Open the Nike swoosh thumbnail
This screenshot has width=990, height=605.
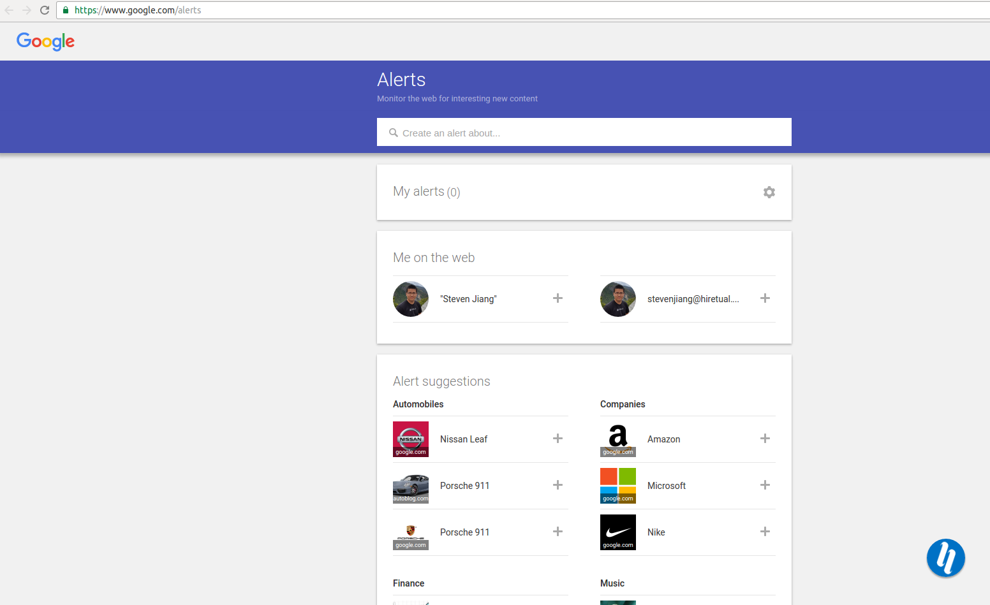pos(618,532)
